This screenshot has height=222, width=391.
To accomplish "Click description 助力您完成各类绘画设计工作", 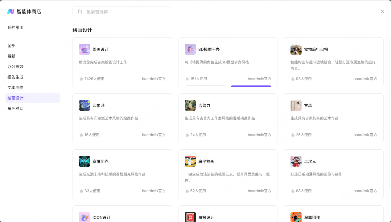I will [x=103, y=62].
